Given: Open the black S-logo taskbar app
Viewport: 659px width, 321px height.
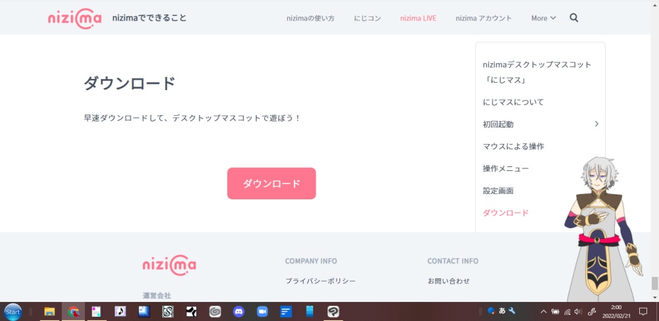Looking at the screenshot, I should coord(167,311).
